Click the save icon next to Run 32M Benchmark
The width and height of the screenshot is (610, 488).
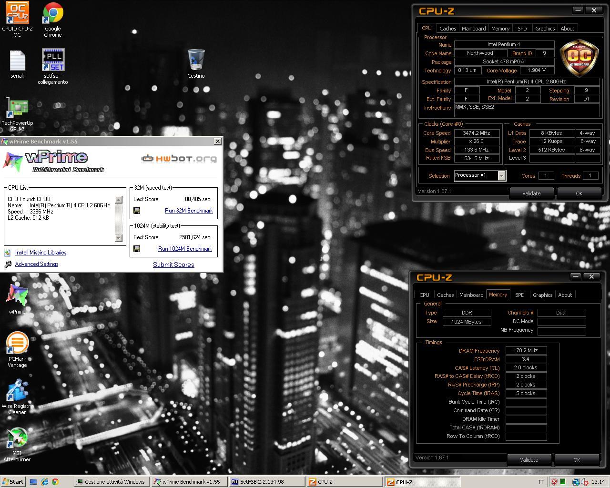(x=137, y=211)
